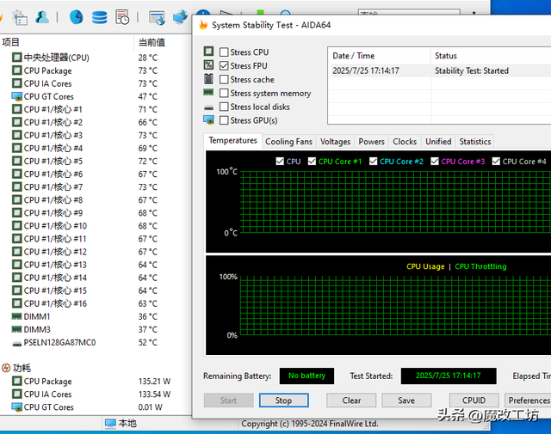
Task: Switch to the Statistics tab
Action: click(475, 142)
